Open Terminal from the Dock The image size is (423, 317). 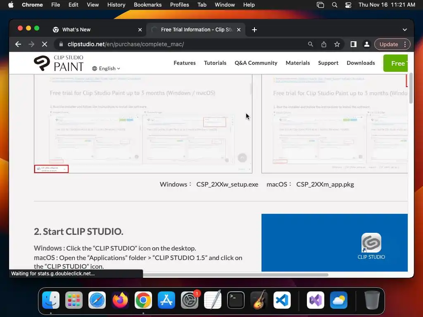click(236, 300)
